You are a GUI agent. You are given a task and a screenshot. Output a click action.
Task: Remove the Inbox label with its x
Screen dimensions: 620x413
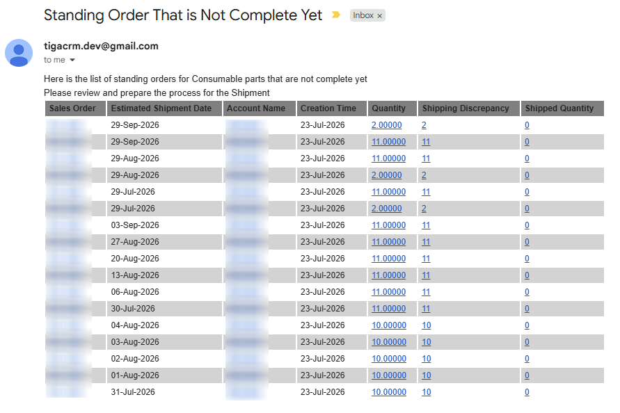380,16
